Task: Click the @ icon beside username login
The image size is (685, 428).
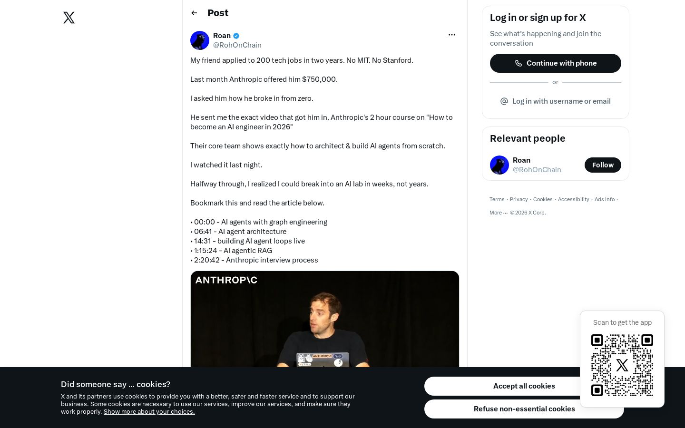Action: [504, 101]
